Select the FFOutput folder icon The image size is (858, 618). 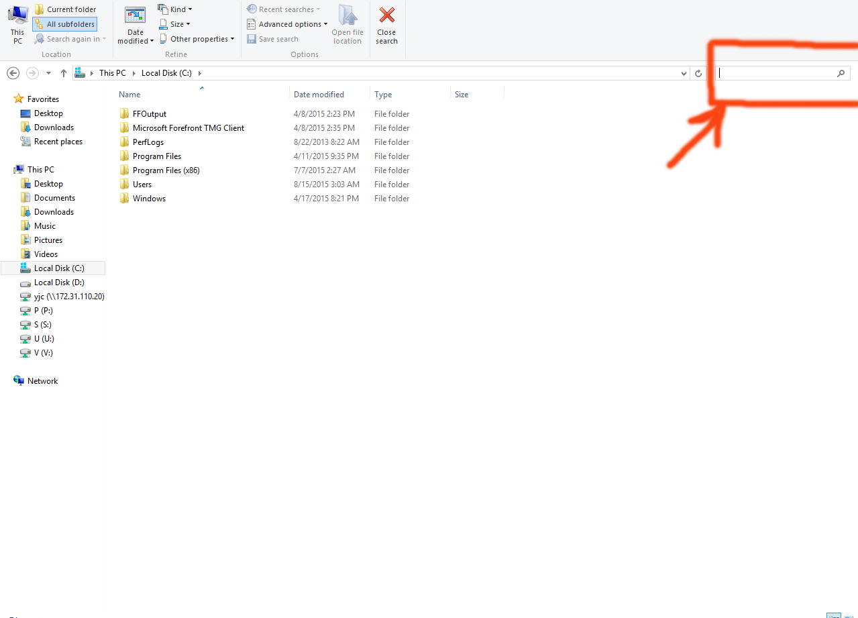(x=124, y=114)
